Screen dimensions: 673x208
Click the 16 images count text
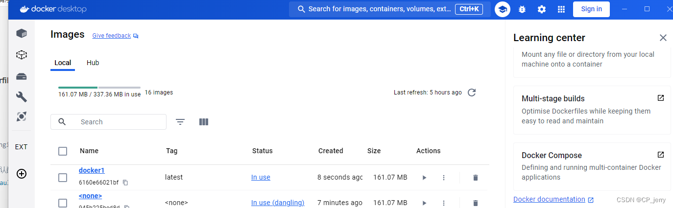point(159,92)
